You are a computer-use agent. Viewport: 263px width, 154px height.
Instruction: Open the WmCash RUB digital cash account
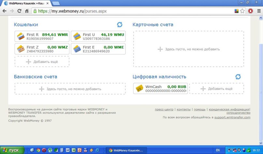point(160,89)
